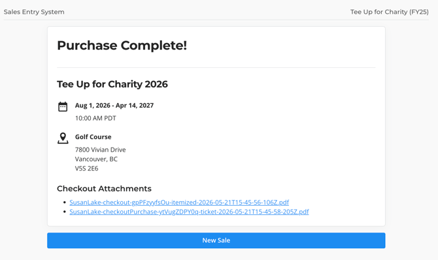Select the Tee Up for Charity (FY25) header label
Screen dimensions: 438x260
[390, 12]
